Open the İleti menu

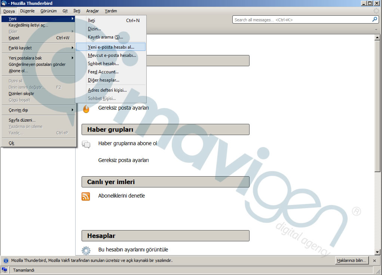coord(77,11)
